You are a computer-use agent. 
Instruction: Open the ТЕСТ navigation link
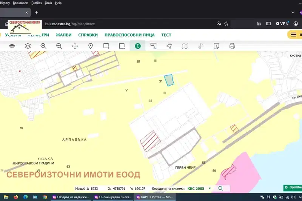[x=166, y=35]
